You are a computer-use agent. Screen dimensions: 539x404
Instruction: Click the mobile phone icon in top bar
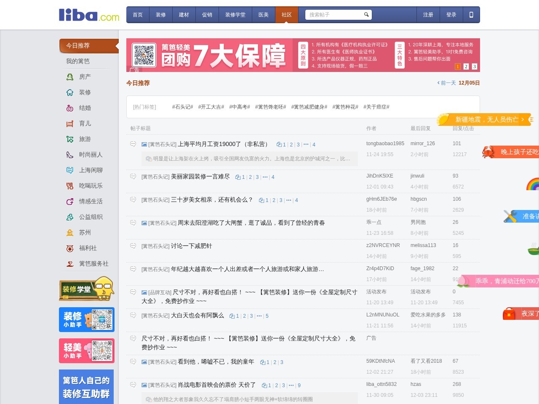471,14
